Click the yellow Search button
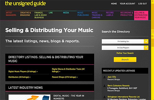The width and height of the screenshot is (154, 100). click(x=125, y=60)
